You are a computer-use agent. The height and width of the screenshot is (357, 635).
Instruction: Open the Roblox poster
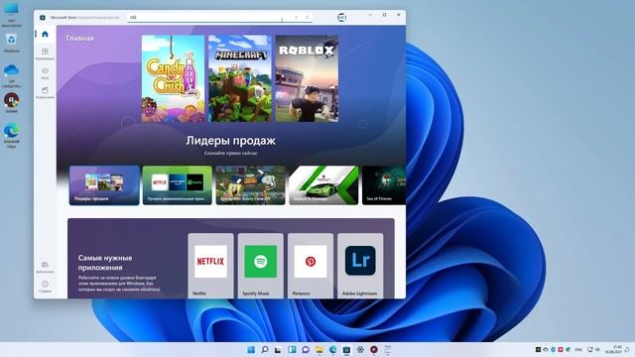(x=307, y=78)
